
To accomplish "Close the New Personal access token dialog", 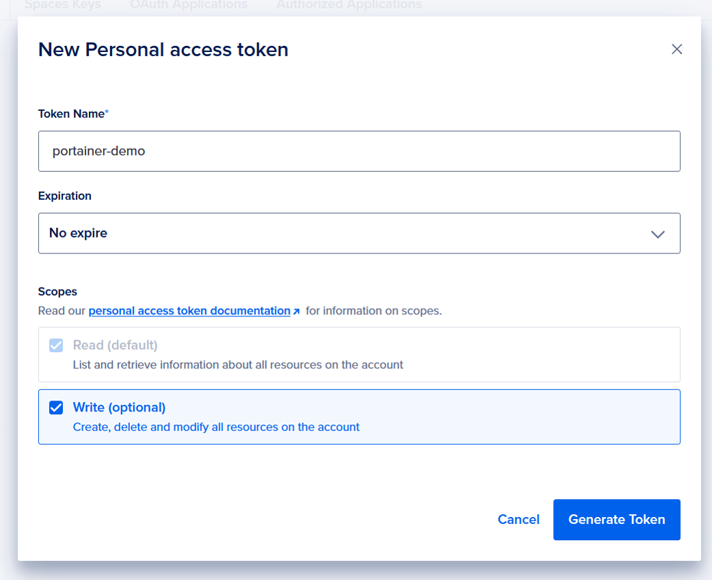I will click(676, 49).
